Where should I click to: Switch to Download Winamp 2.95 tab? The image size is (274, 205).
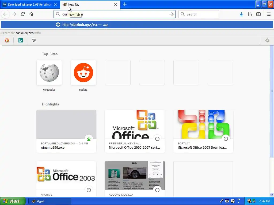[30, 5]
